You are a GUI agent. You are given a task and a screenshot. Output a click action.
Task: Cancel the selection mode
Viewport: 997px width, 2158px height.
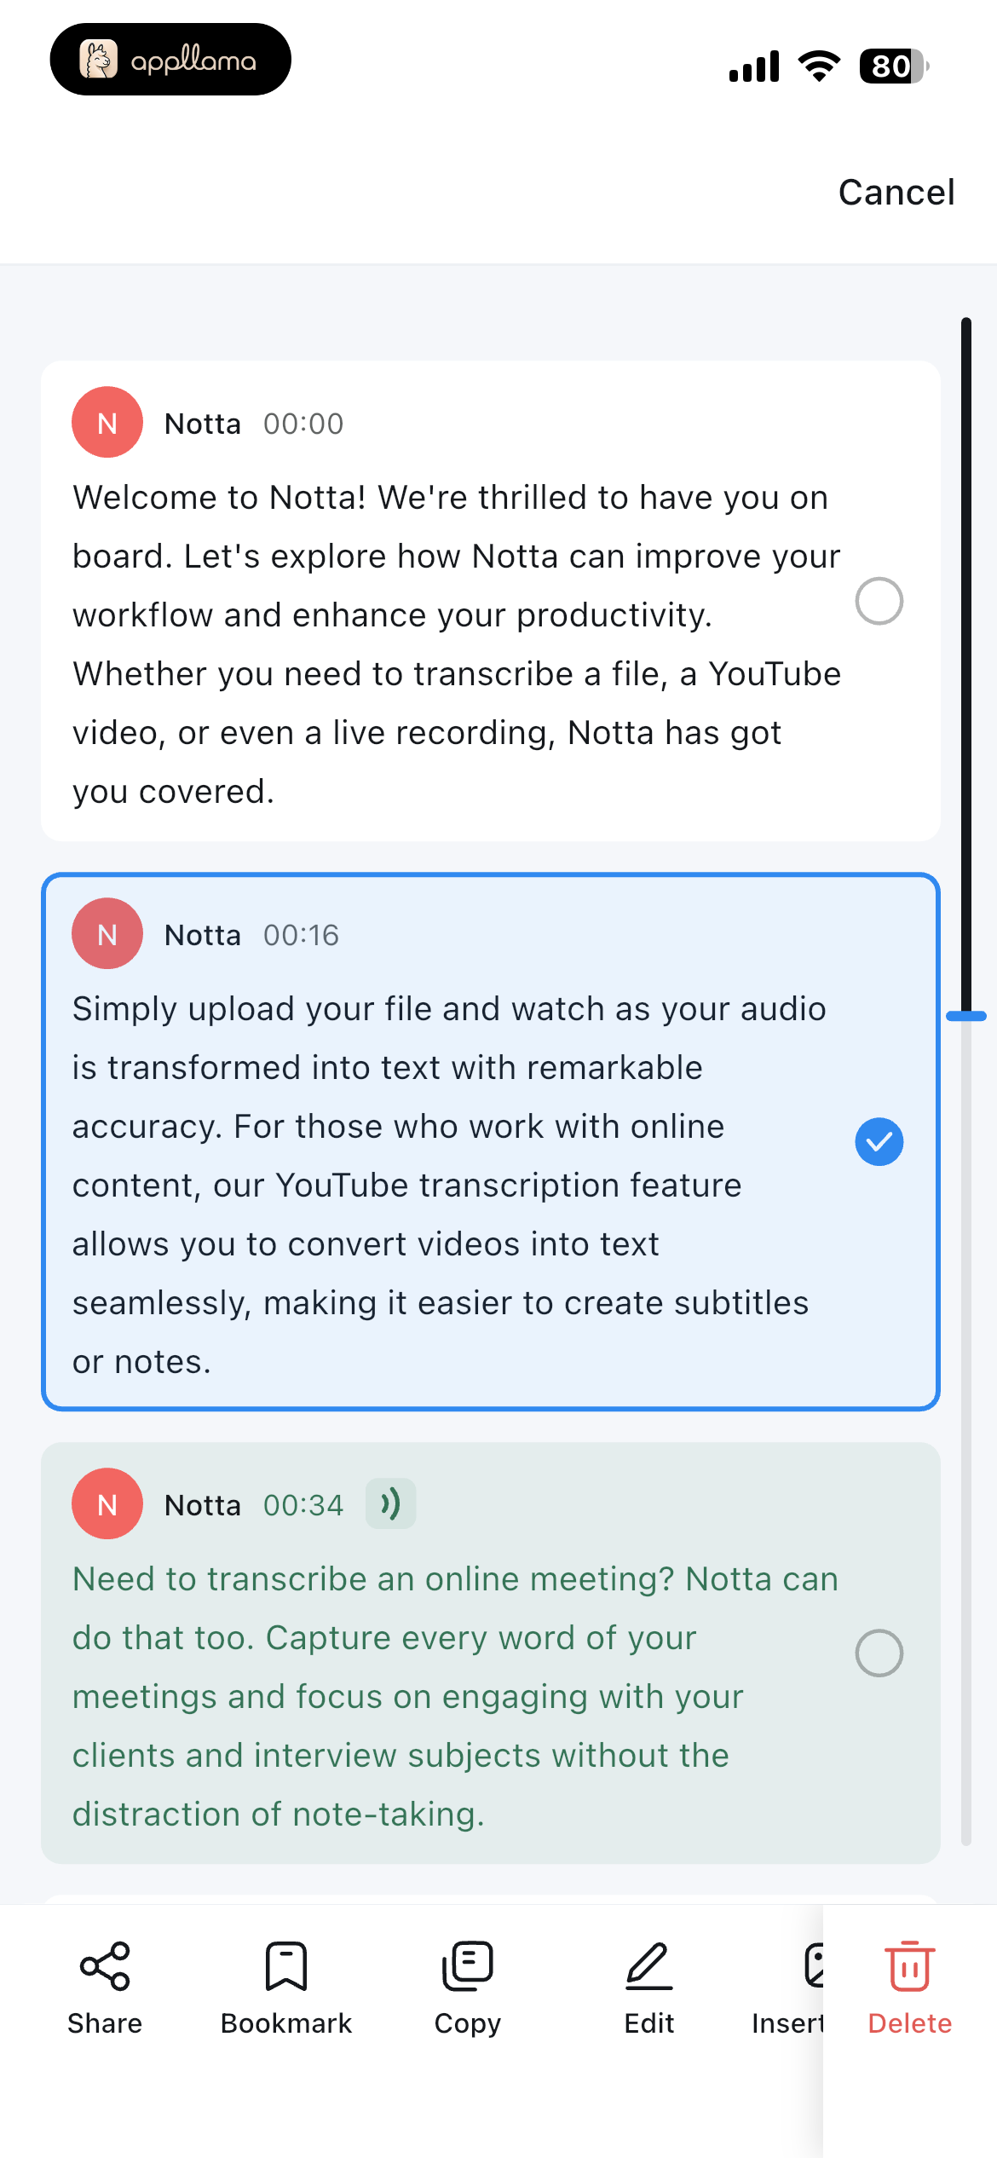pyautogui.click(x=896, y=193)
